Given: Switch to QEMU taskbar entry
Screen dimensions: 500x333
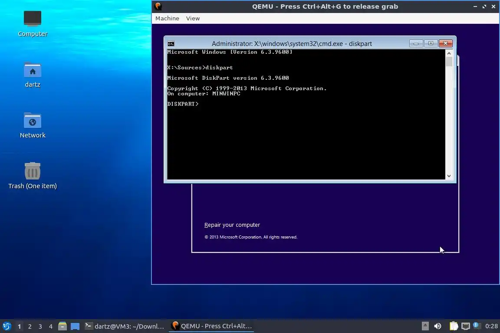Looking at the screenshot, I should [211, 326].
